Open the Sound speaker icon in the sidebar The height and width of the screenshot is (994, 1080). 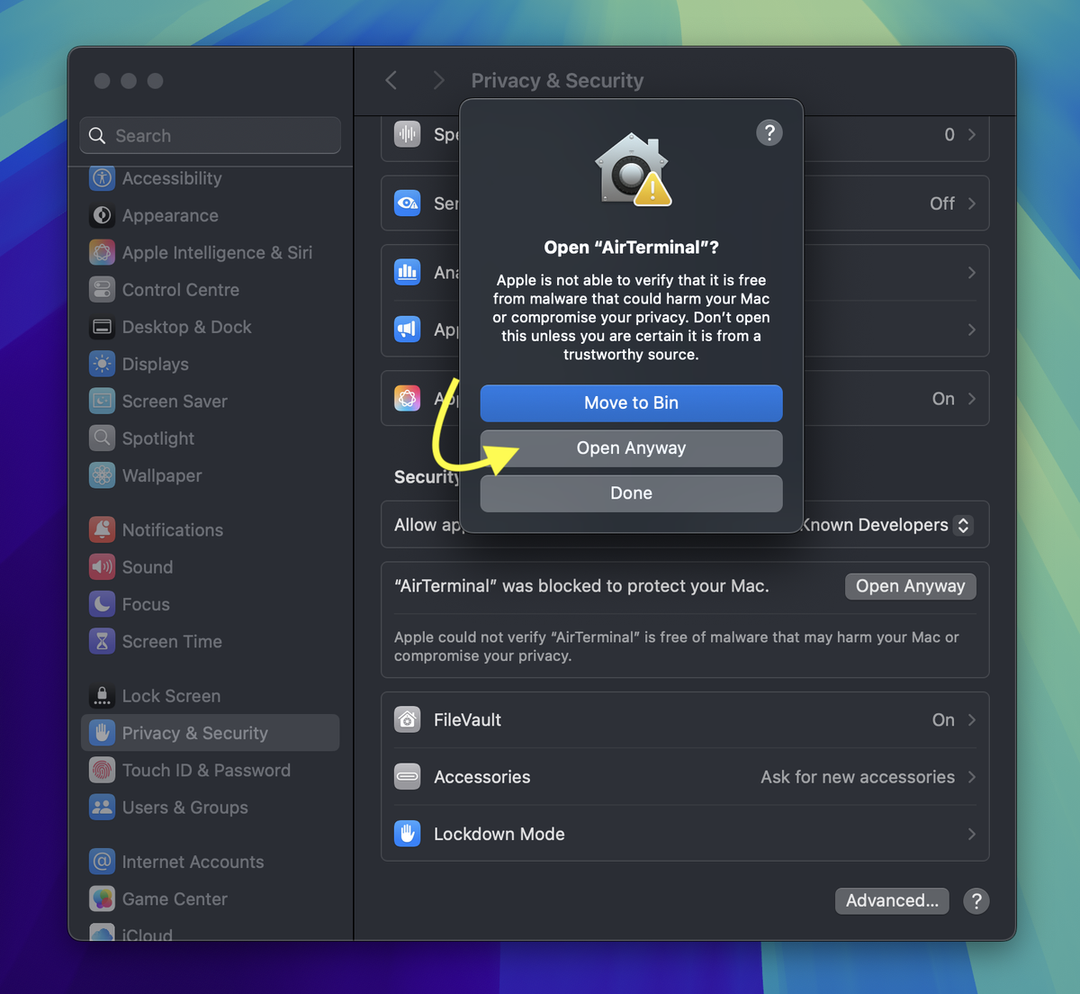point(102,567)
